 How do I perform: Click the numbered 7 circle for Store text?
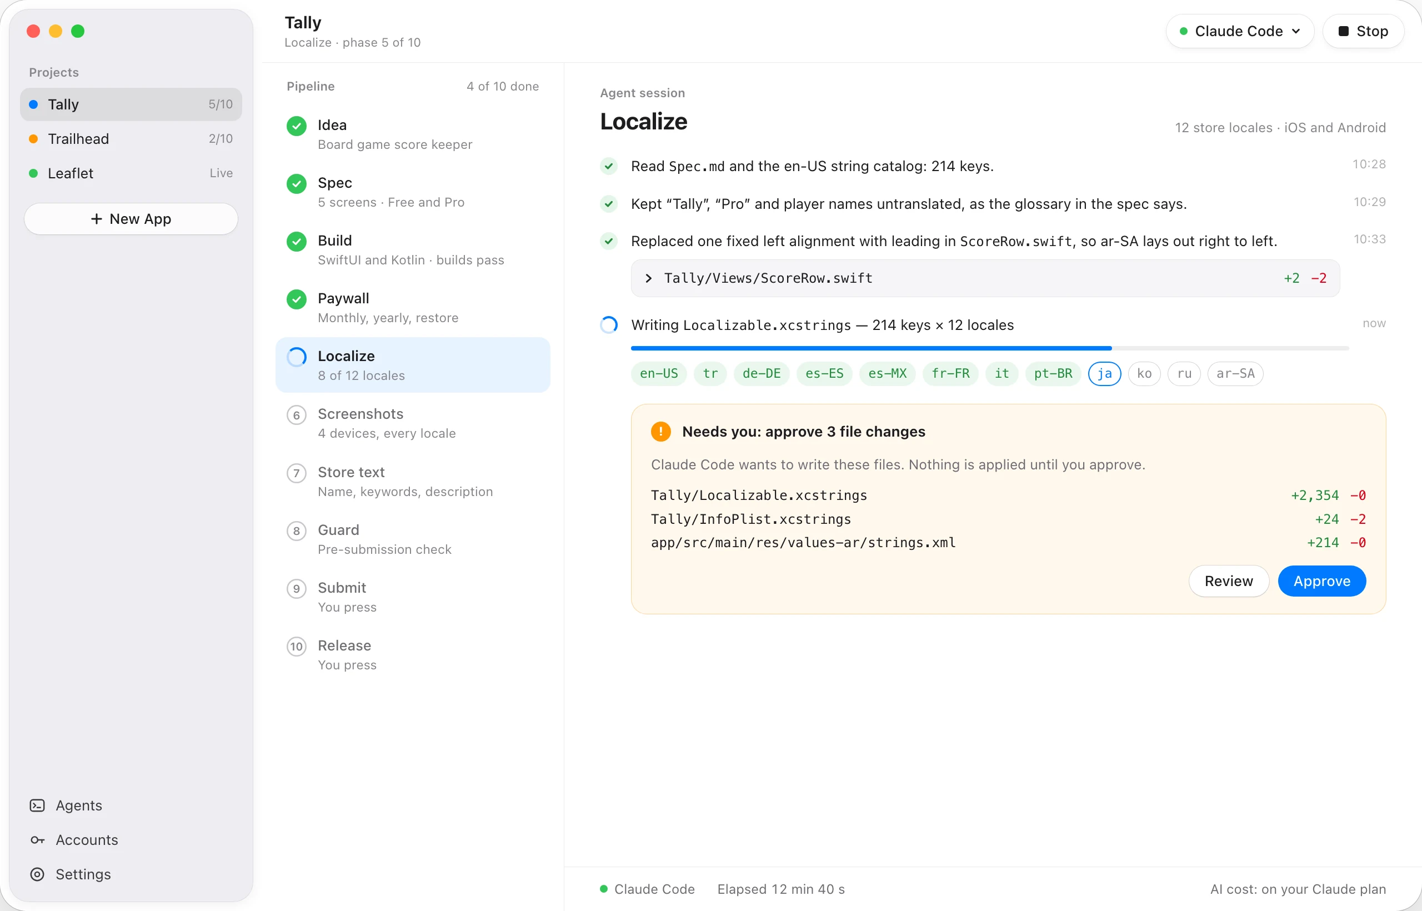click(x=297, y=473)
